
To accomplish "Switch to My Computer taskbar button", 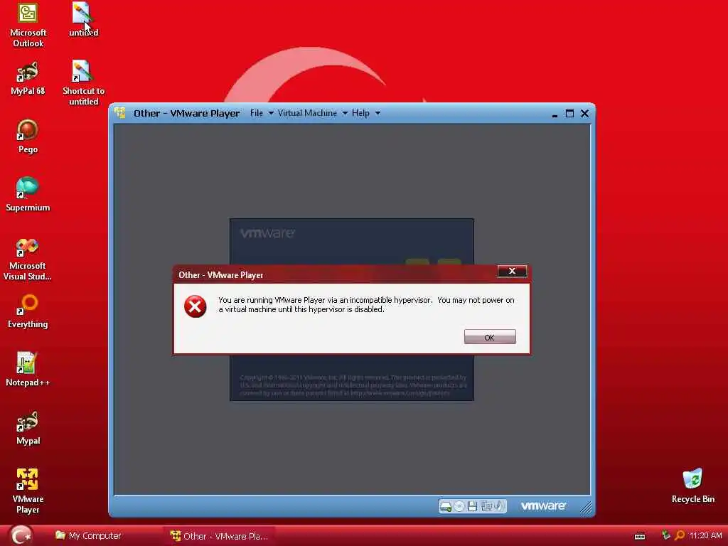I will pyautogui.click(x=88, y=536).
